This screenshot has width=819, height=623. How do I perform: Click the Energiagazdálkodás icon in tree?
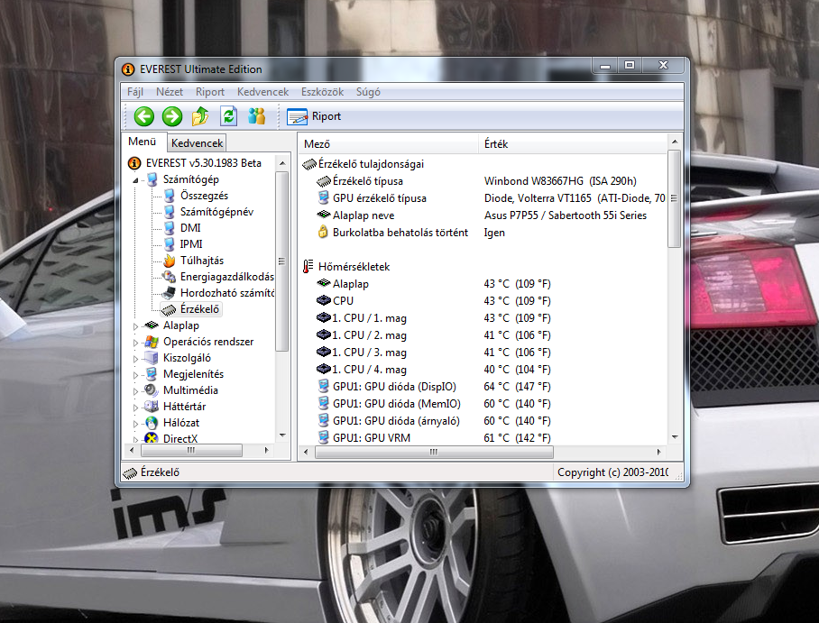169,277
